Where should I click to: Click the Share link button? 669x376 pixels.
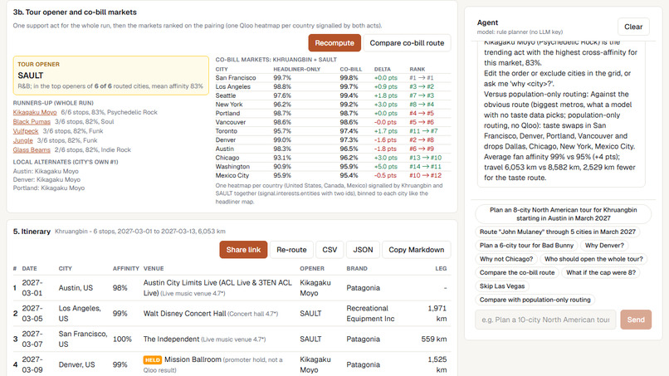coord(243,250)
